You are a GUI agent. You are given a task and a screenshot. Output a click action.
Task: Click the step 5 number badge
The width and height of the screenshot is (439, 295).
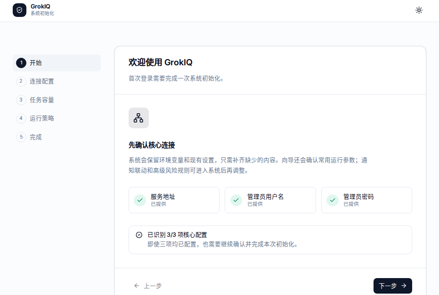click(x=21, y=137)
